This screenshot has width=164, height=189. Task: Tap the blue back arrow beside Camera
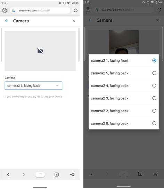[x=7, y=21]
